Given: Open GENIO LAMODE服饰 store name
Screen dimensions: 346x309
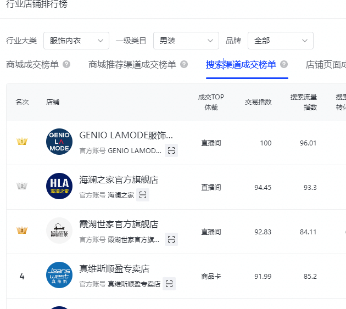Looking at the screenshot, I should click(126, 135).
